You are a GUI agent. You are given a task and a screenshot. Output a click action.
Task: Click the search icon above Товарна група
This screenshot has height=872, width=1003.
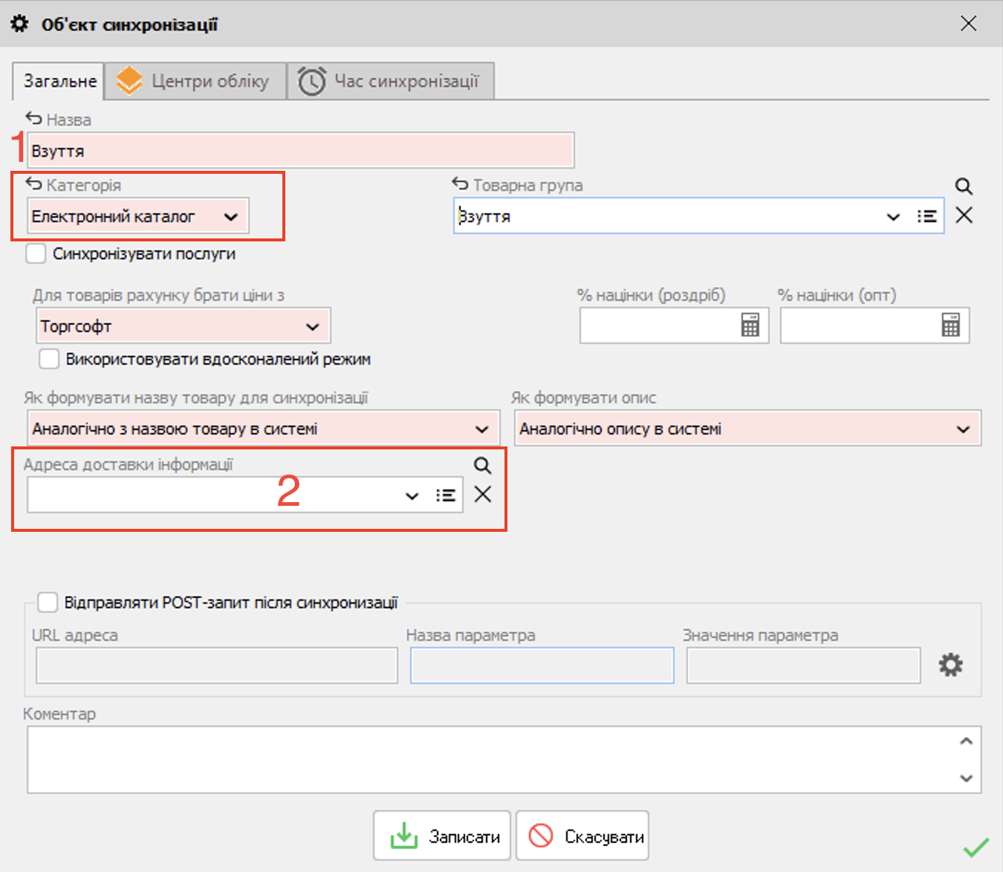tap(963, 186)
